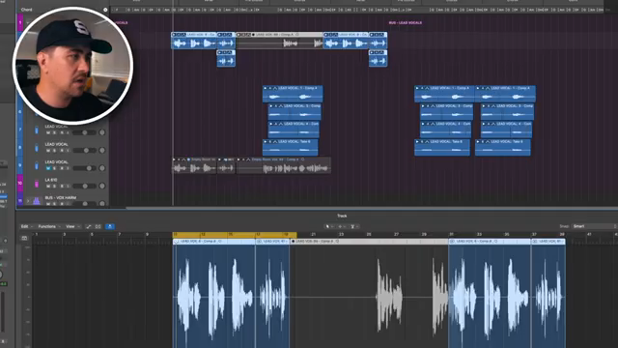Solo track 8 LEAD VOCAL
This screenshot has height=348, width=618.
tap(55, 151)
